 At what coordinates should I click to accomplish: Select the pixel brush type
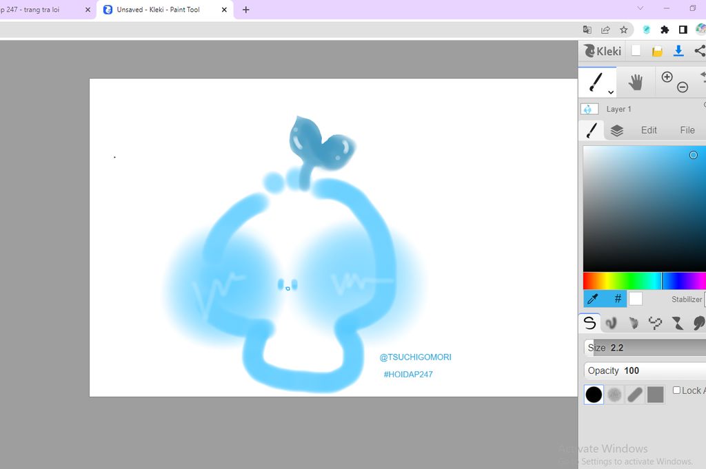click(655, 323)
